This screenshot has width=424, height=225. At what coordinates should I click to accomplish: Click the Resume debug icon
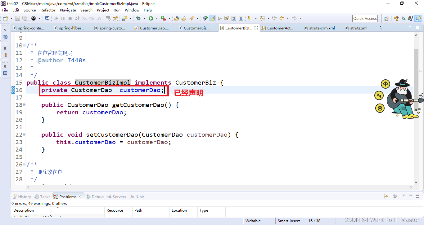coord(56,18)
